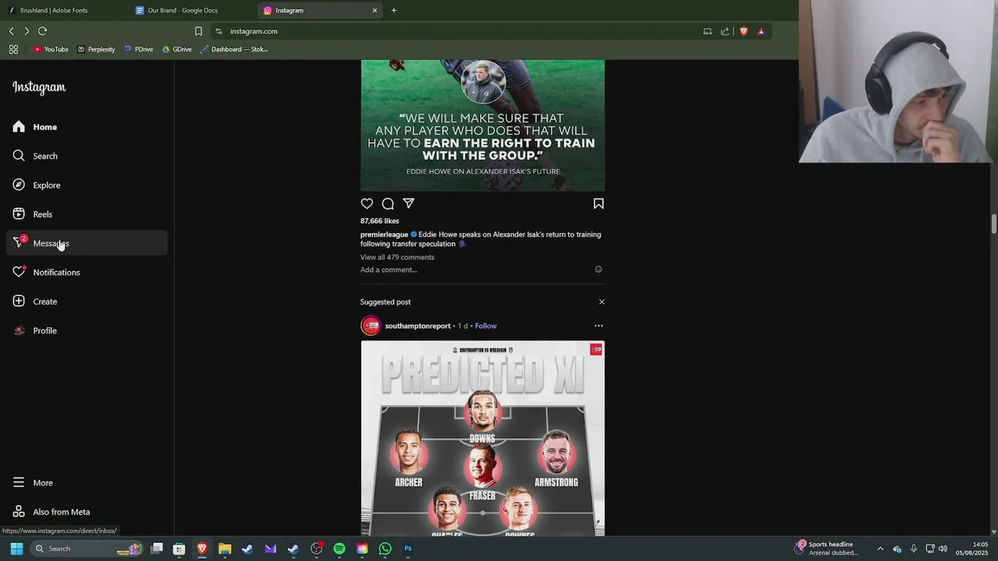Image resolution: width=998 pixels, height=561 pixels.
Task: Open the emoji picker for comment
Action: point(599,270)
